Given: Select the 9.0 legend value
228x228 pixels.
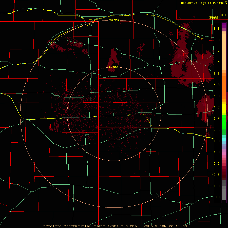Looking at the screenshot, I should (217, 40).
